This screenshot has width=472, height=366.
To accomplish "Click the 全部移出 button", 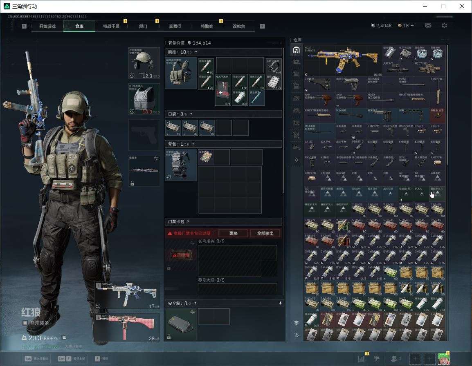I will tap(265, 233).
